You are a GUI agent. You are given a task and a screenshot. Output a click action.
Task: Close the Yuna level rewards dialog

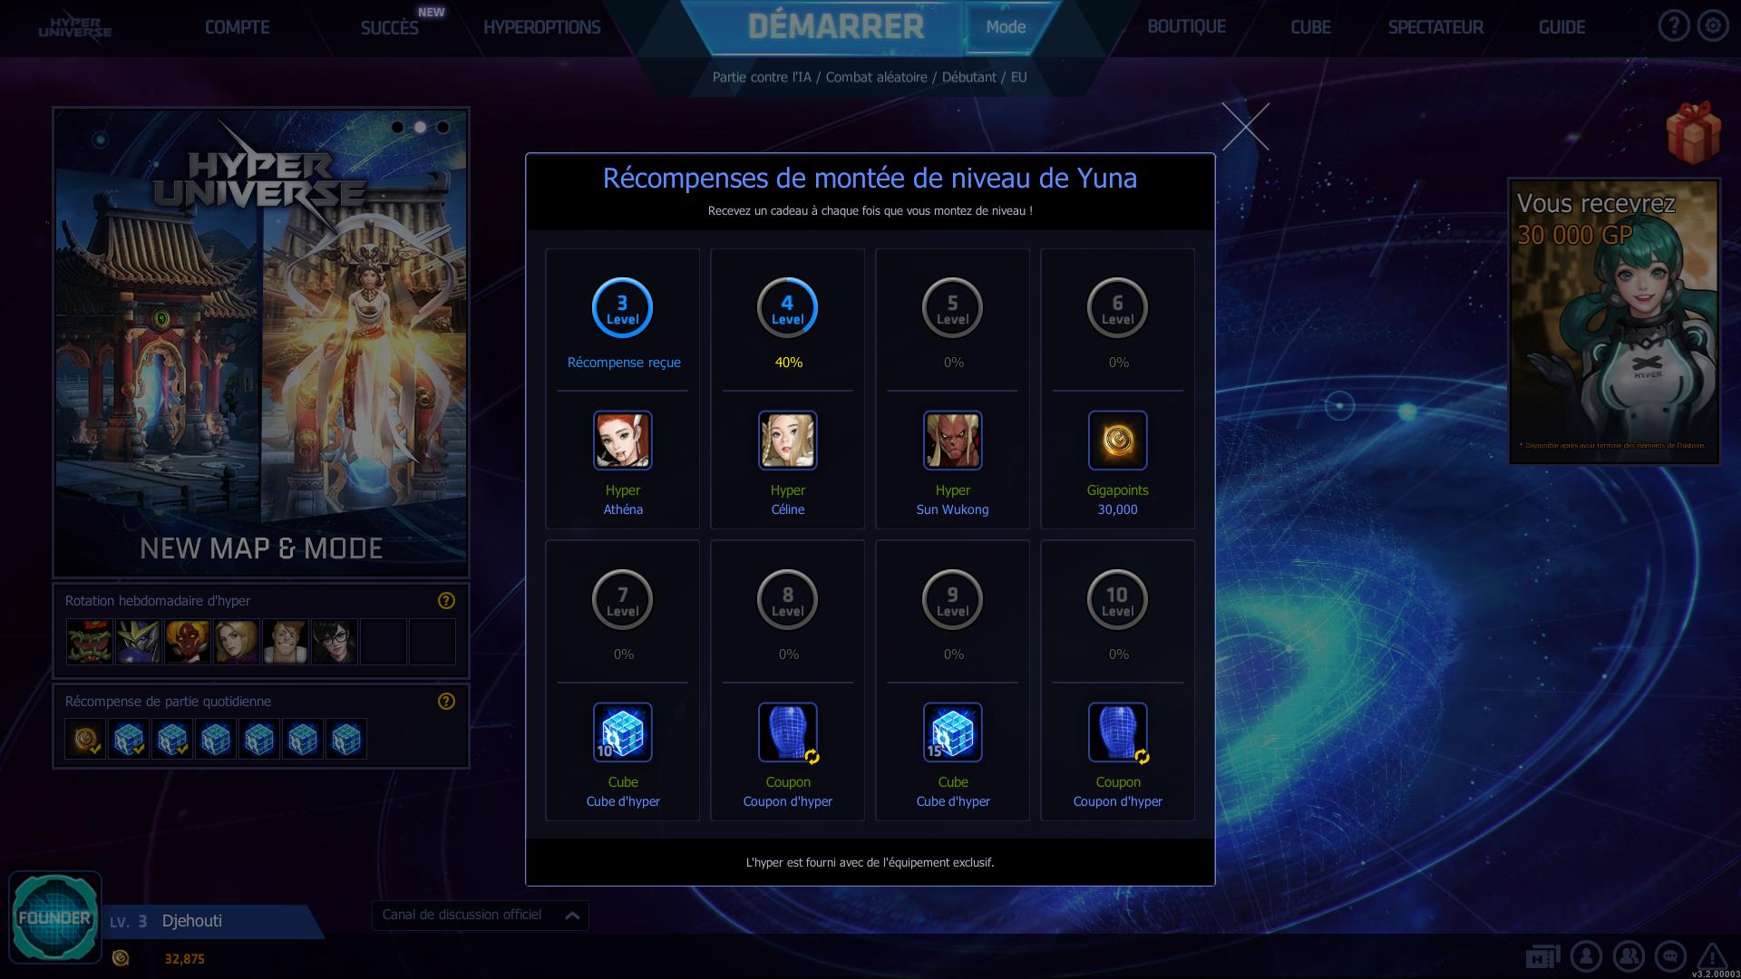tap(1245, 127)
